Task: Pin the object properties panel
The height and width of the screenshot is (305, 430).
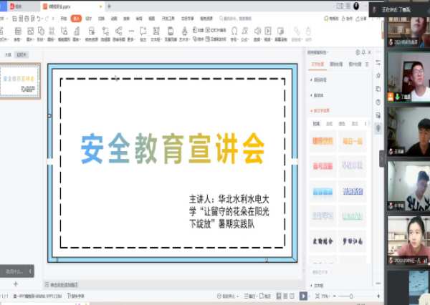Action: [x=363, y=52]
